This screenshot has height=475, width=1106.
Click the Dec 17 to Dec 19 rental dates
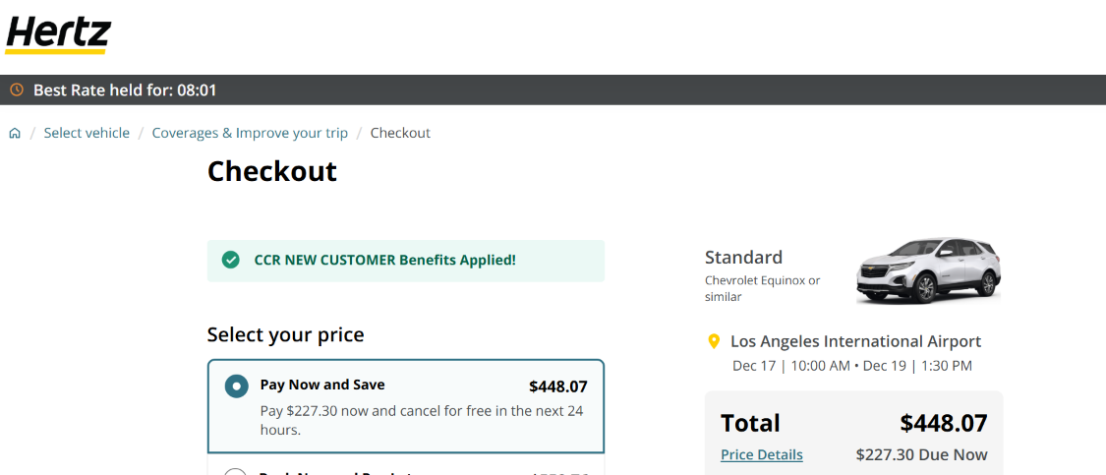point(851,366)
